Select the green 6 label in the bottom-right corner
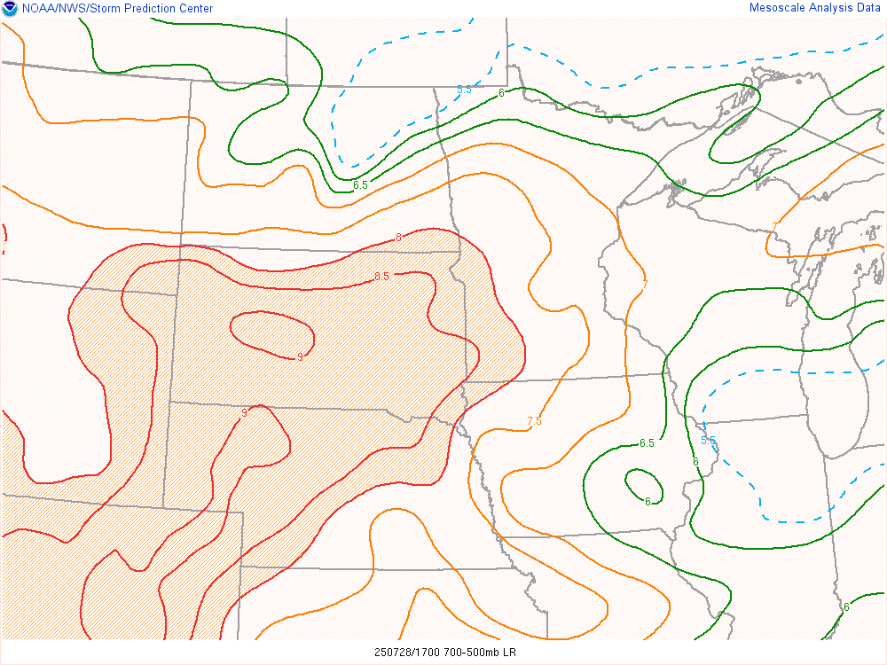887x665 pixels. 846,607
